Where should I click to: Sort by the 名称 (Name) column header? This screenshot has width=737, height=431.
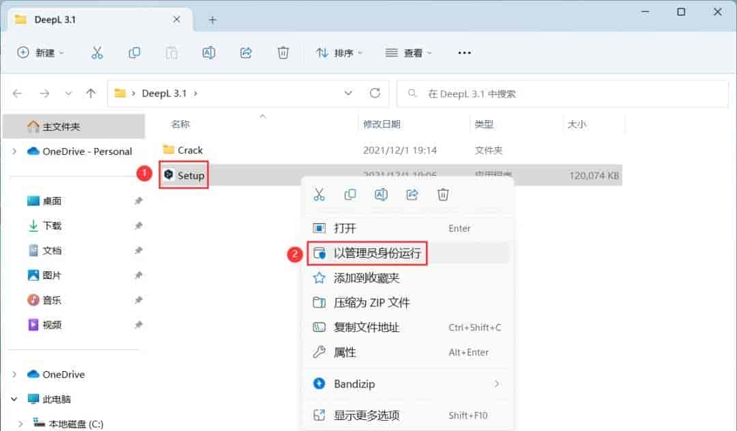click(x=180, y=124)
